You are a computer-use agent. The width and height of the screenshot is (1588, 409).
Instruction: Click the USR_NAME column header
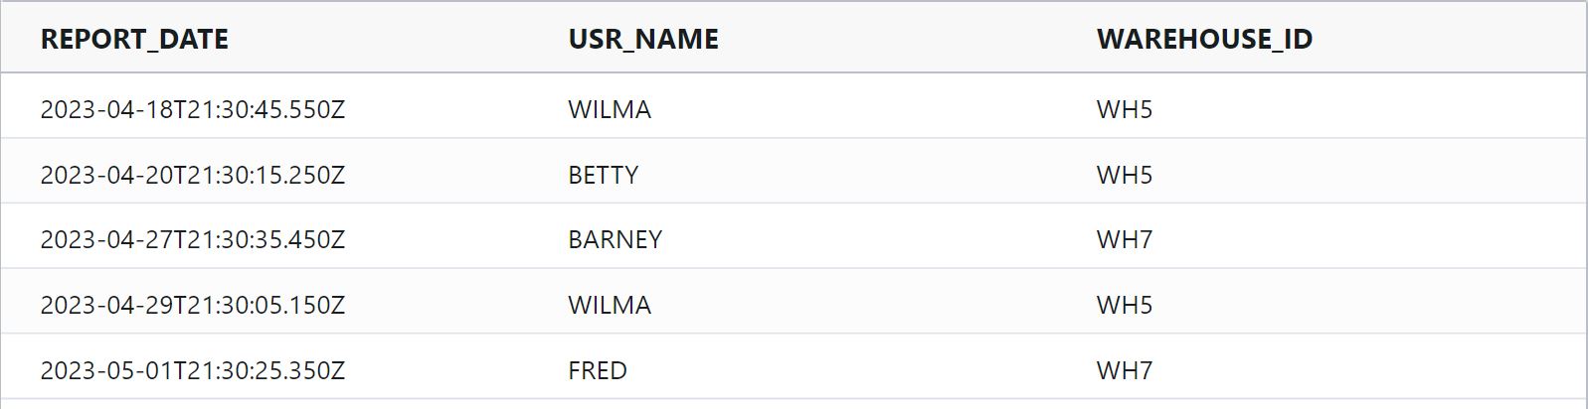coord(643,39)
